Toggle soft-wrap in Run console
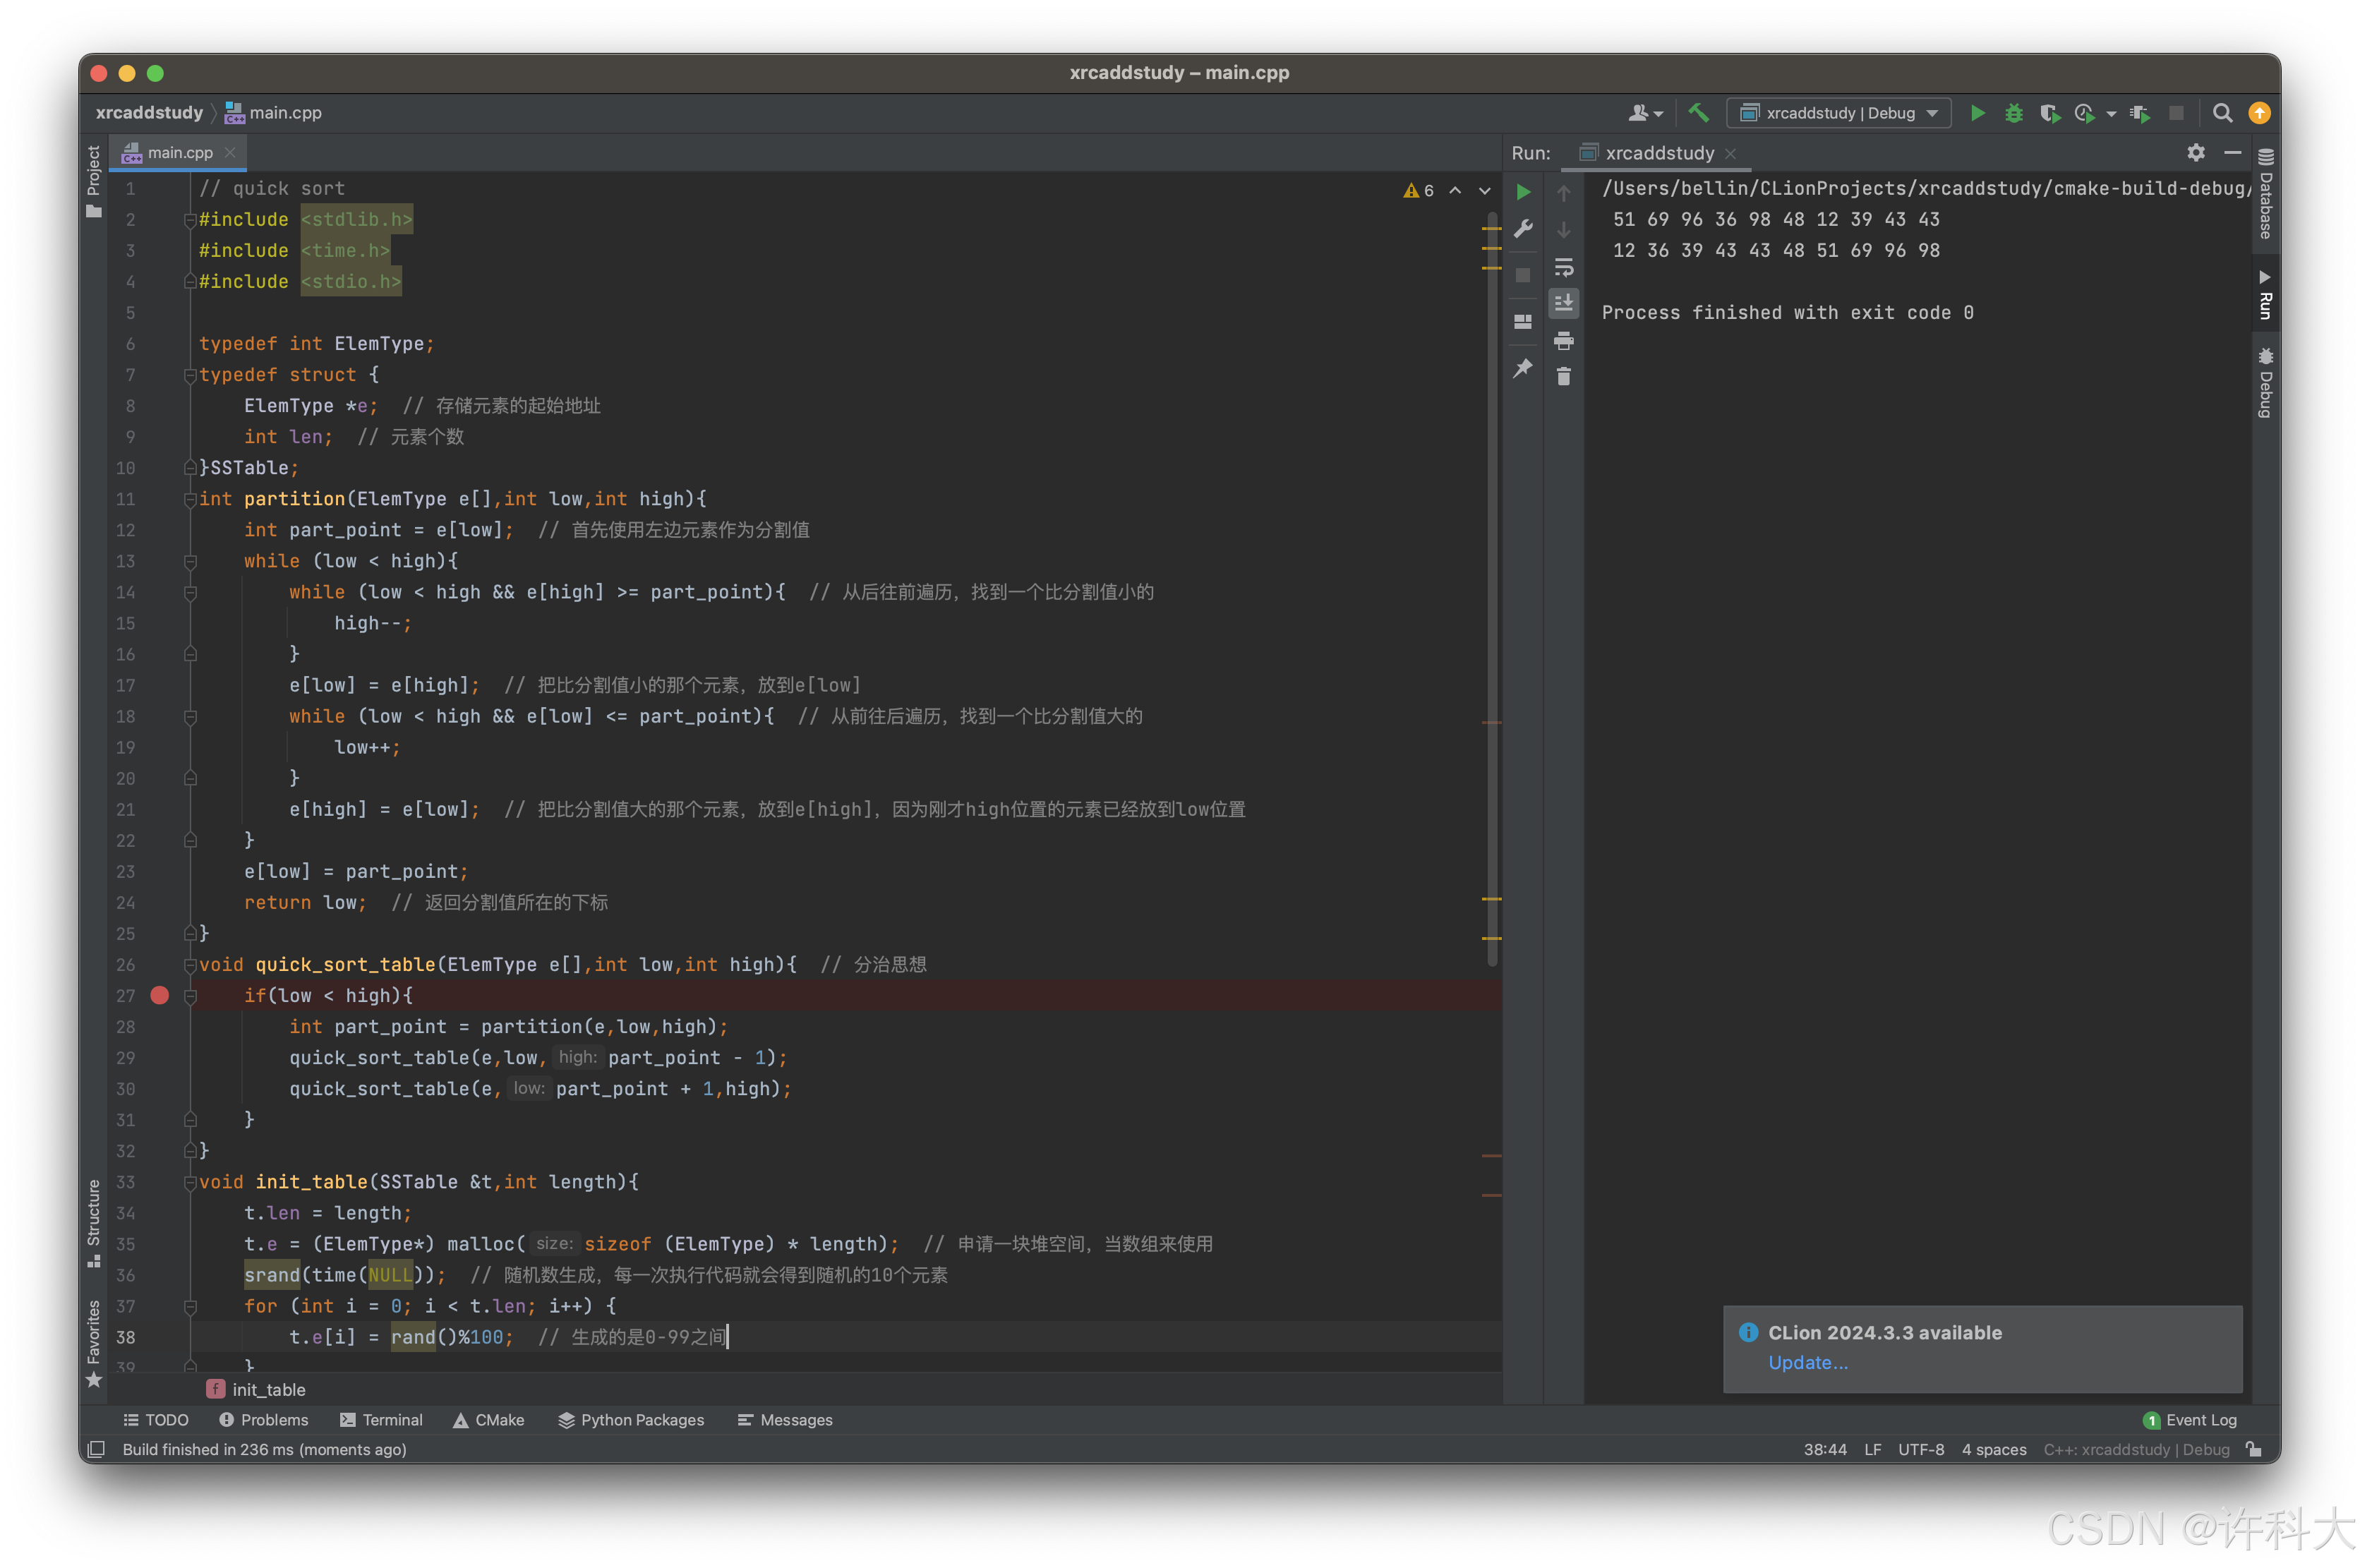Image resolution: width=2360 pixels, height=1568 pixels. [x=1564, y=267]
